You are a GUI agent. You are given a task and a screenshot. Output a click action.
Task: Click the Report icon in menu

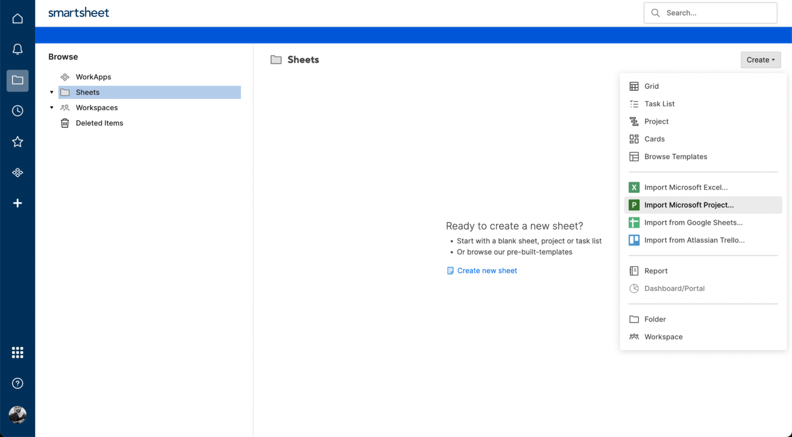[x=634, y=271]
